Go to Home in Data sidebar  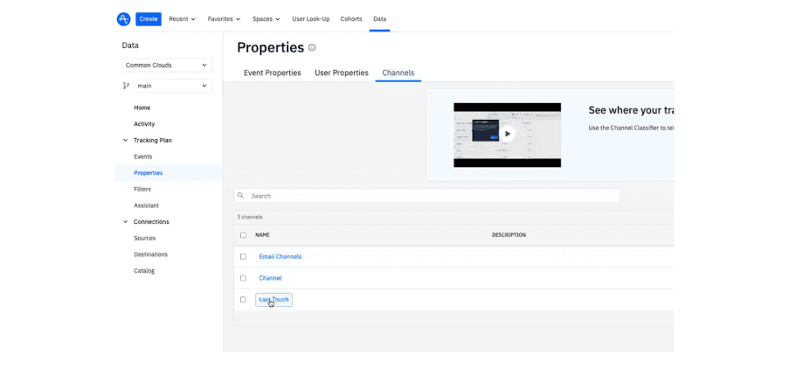click(142, 108)
